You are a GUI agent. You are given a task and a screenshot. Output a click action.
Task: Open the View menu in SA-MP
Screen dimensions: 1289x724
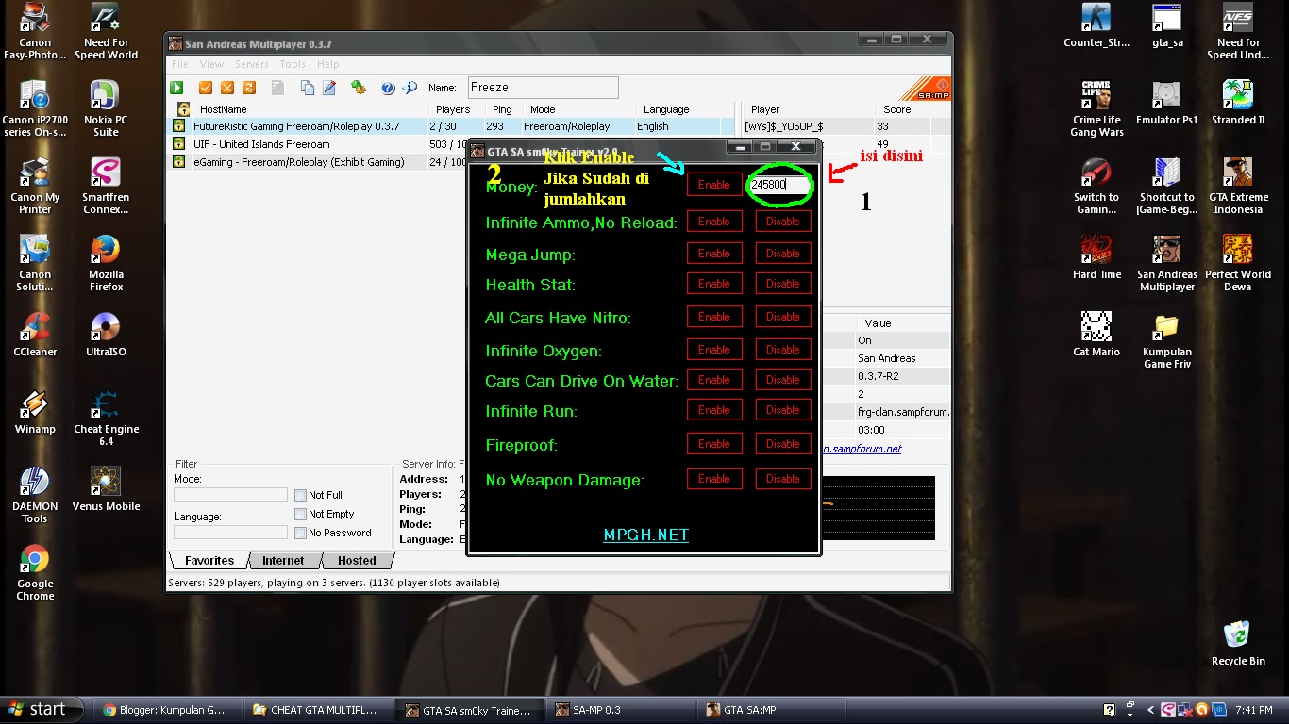[211, 64]
